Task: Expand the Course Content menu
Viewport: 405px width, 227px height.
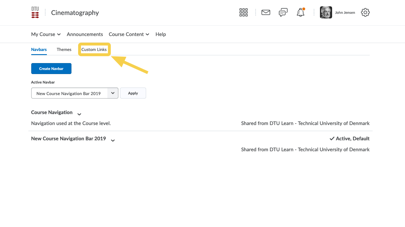Action: pyautogui.click(x=129, y=34)
